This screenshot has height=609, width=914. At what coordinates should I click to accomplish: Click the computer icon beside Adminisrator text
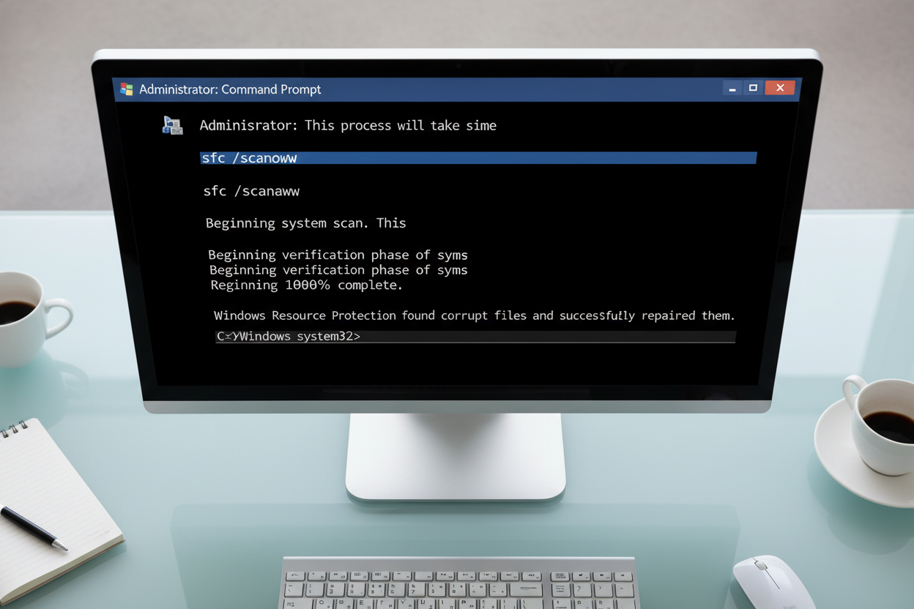pos(172,125)
